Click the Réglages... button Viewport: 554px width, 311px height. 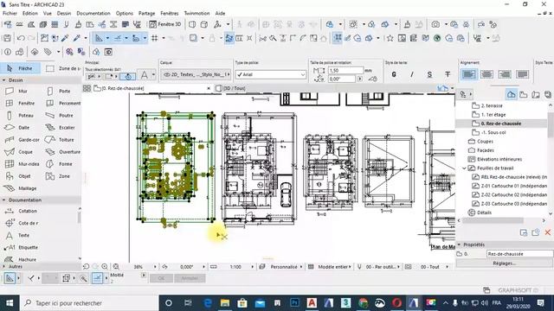point(504,263)
